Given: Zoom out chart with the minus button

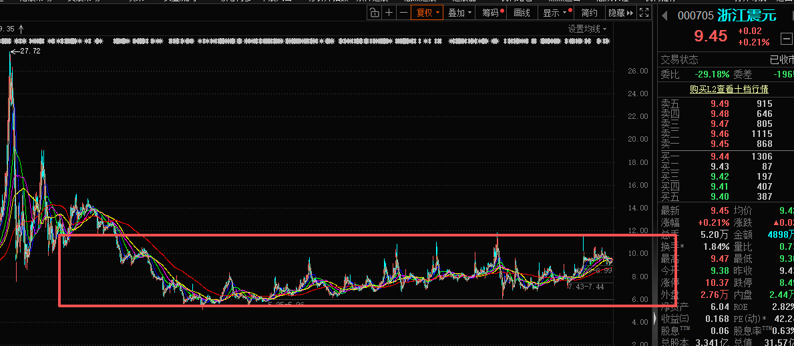Looking at the screenshot, I should (x=403, y=13).
